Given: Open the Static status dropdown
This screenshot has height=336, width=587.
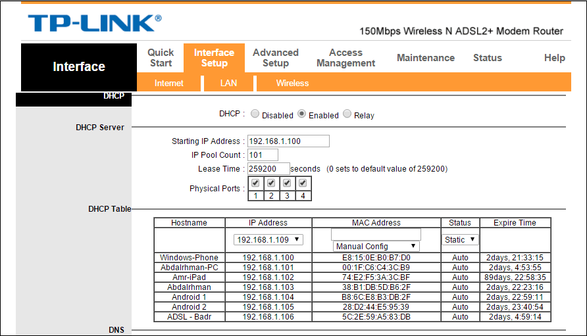Looking at the screenshot, I should (x=460, y=239).
